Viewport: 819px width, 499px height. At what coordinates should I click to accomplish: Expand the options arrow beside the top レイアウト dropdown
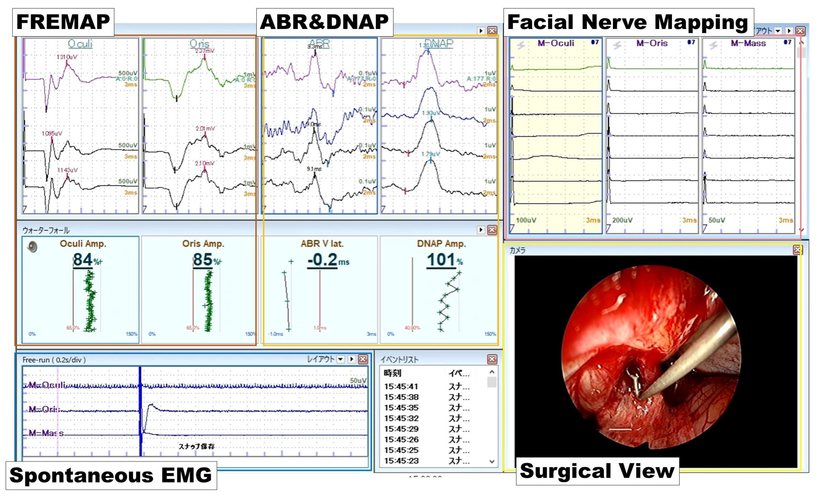pyautogui.click(x=790, y=30)
